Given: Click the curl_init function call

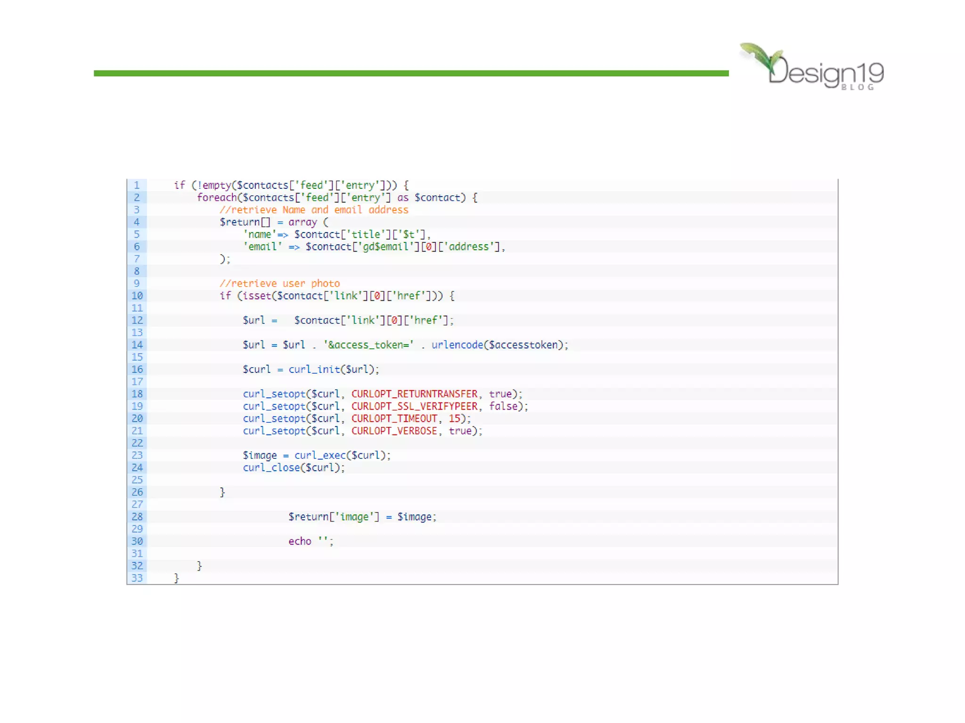Looking at the screenshot, I should (x=314, y=370).
